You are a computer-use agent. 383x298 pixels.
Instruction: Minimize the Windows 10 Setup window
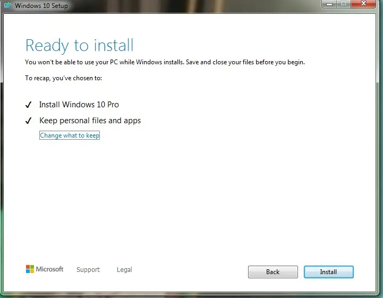(x=329, y=4)
